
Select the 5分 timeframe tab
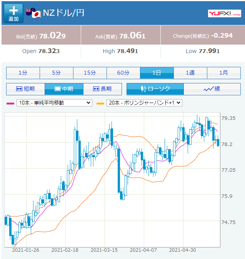(x=57, y=73)
